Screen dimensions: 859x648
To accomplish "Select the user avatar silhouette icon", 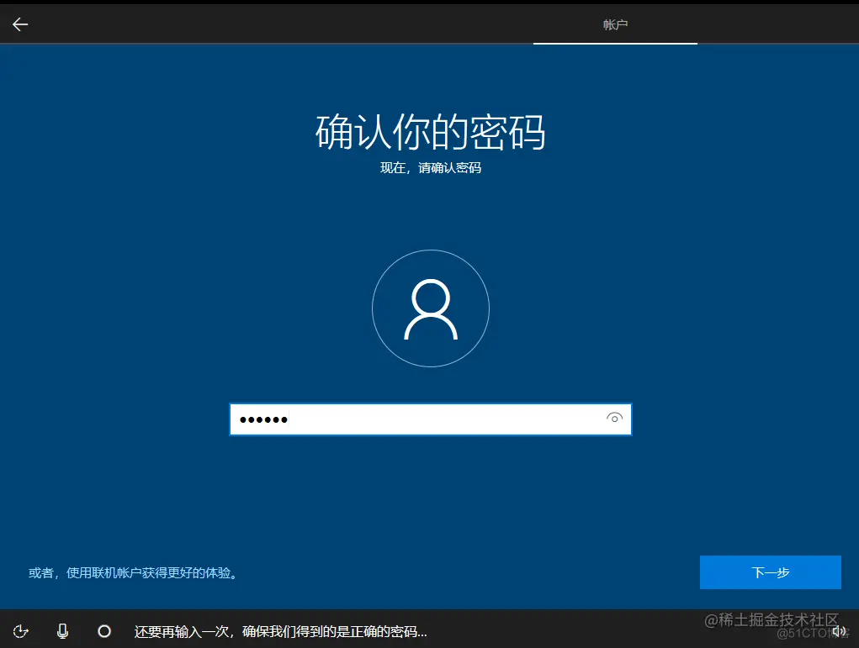I will click(x=430, y=308).
